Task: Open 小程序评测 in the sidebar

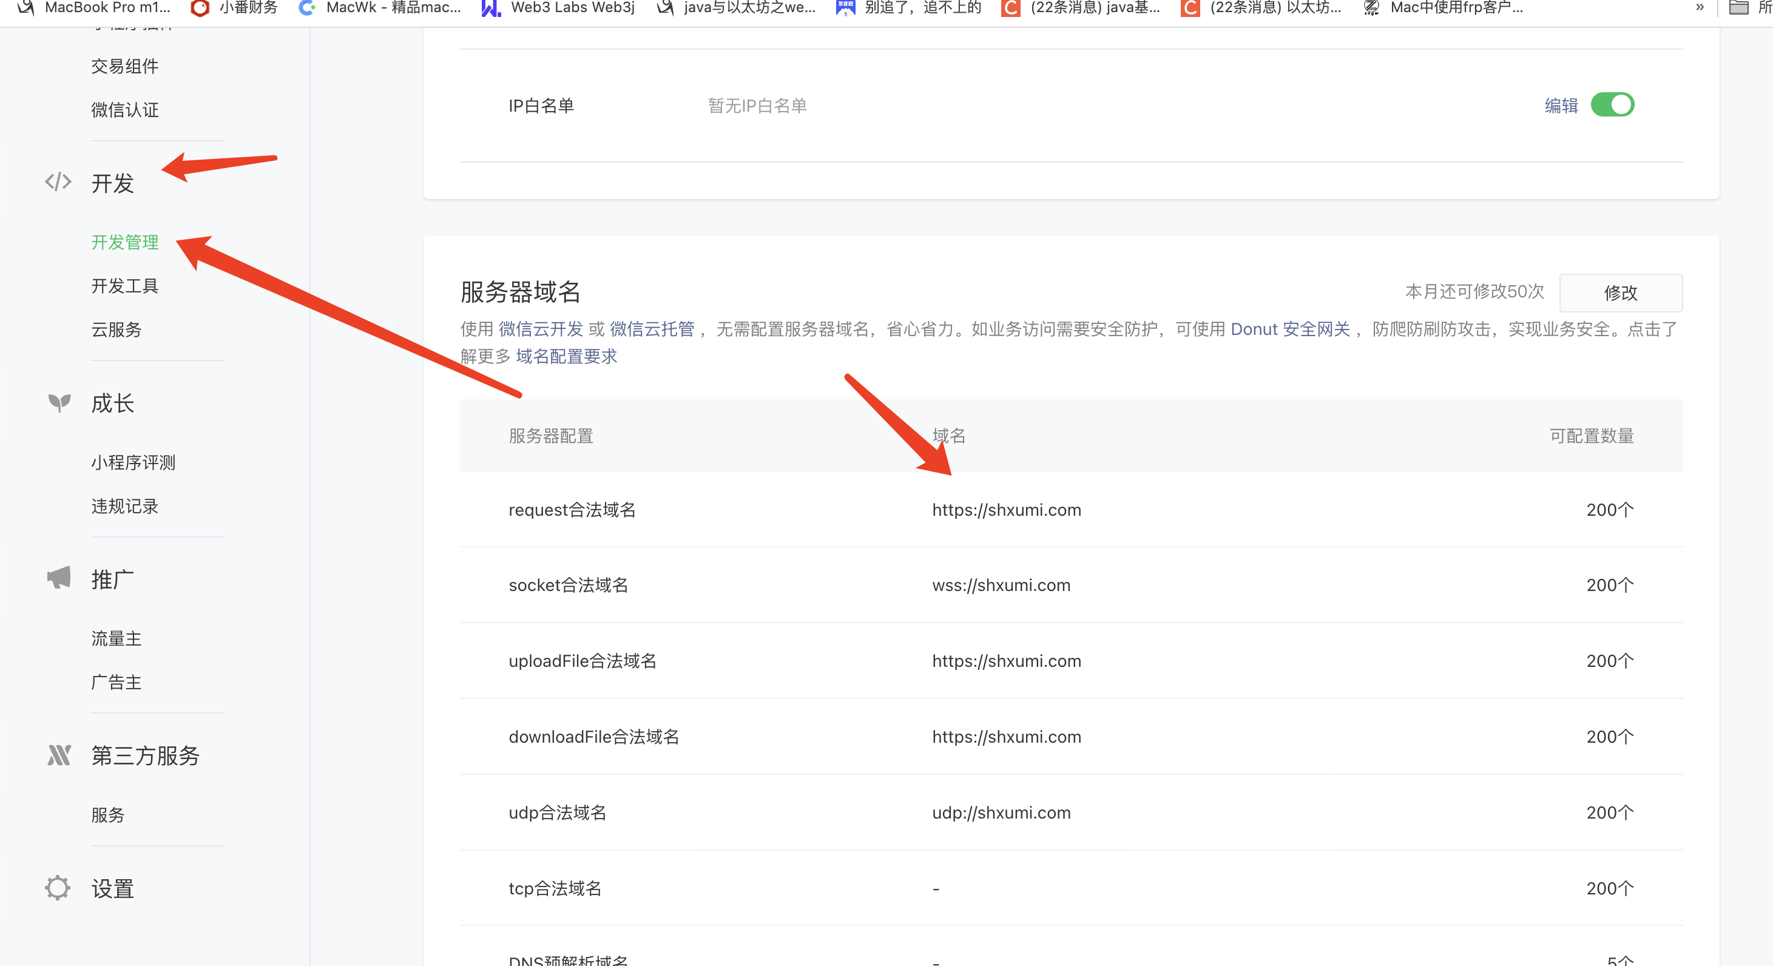Action: coord(133,462)
